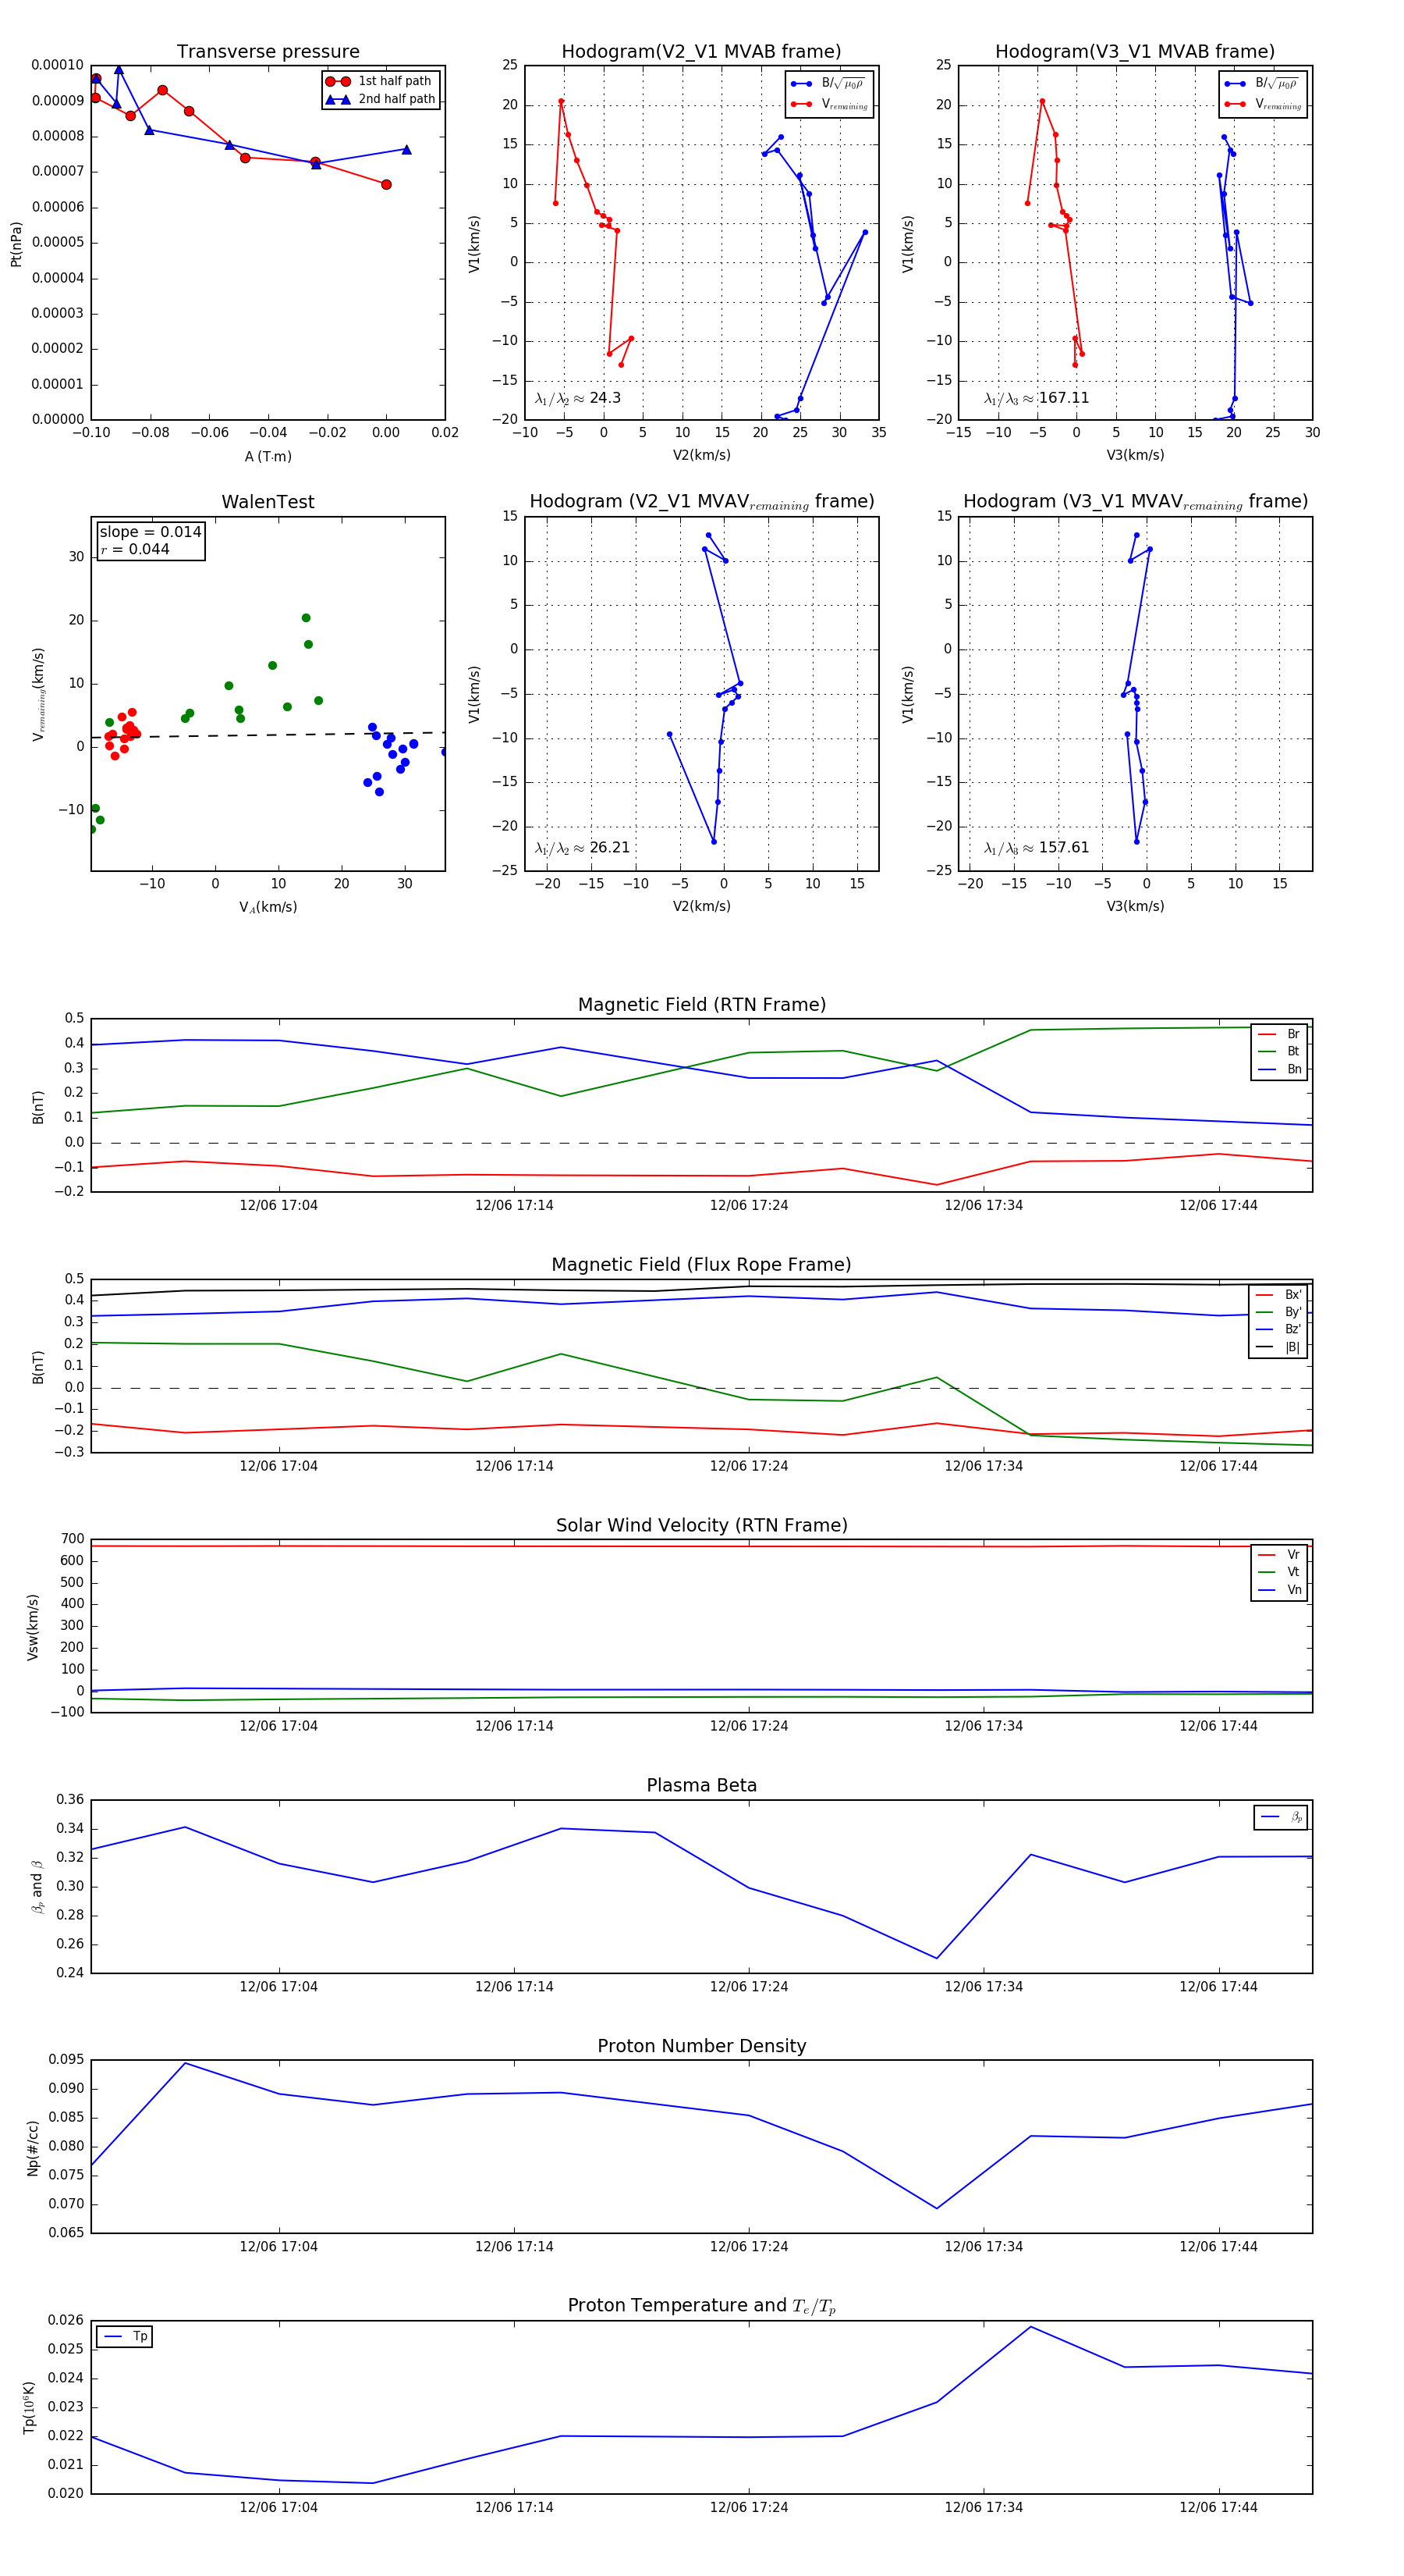Click the 'Pt(nPa)' y-axis label

tap(16, 244)
